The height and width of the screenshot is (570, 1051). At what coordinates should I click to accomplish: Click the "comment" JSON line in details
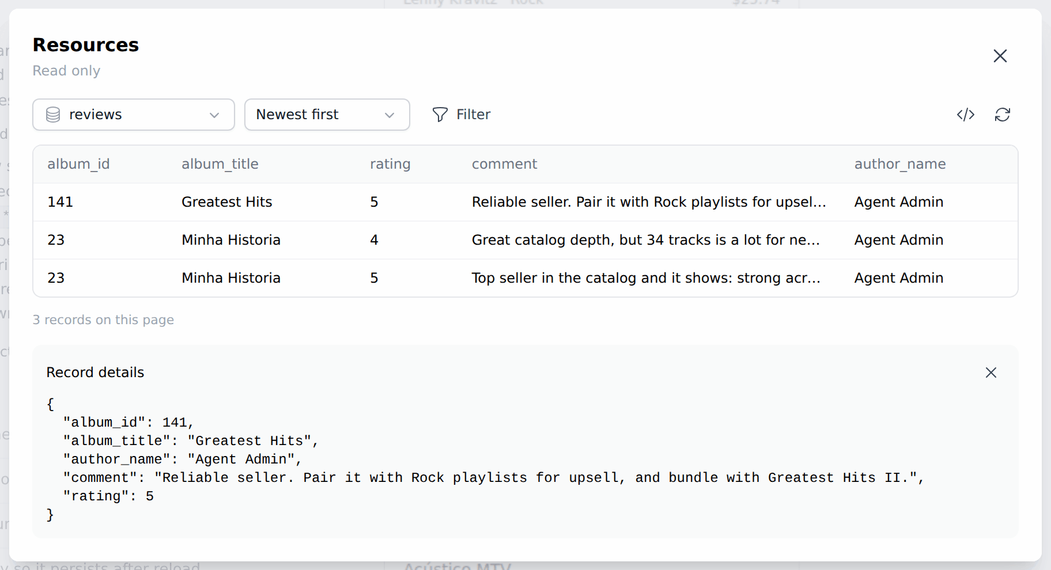pyautogui.click(x=494, y=478)
